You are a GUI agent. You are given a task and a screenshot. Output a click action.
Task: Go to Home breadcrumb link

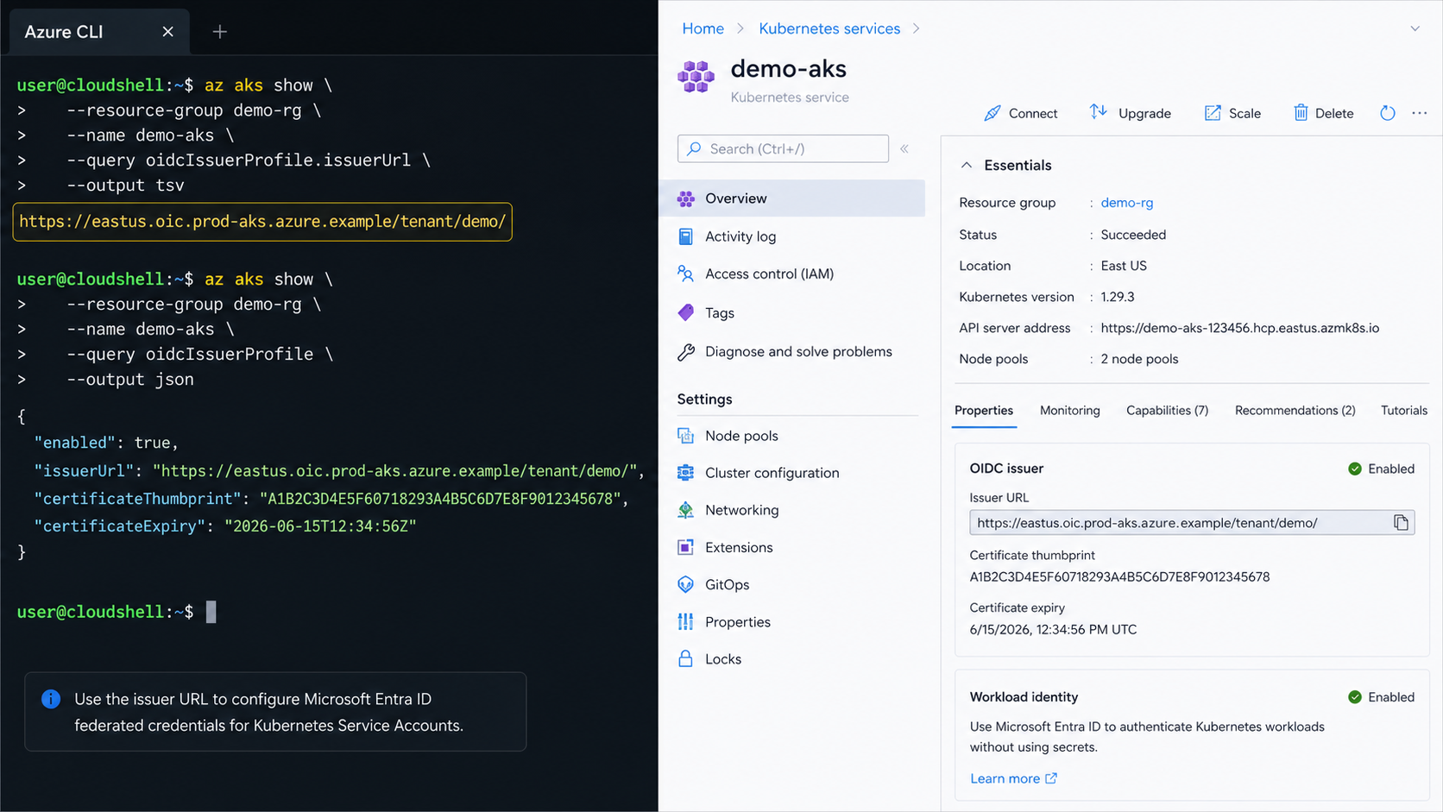pyautogui.click(x=703, y=28)
